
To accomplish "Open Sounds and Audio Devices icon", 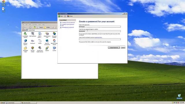I will click(40, 49).
